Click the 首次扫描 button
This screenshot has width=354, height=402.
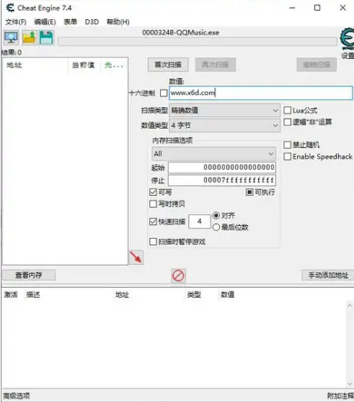pyautogui.click(x=168, y=64)
